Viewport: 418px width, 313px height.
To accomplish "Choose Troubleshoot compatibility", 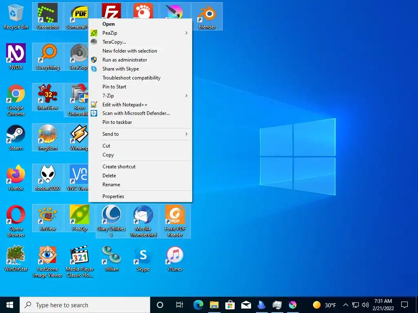I will coord(140,78).
